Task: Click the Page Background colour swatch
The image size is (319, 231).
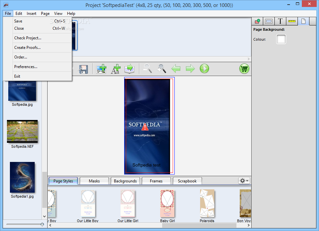Action: 281,39
